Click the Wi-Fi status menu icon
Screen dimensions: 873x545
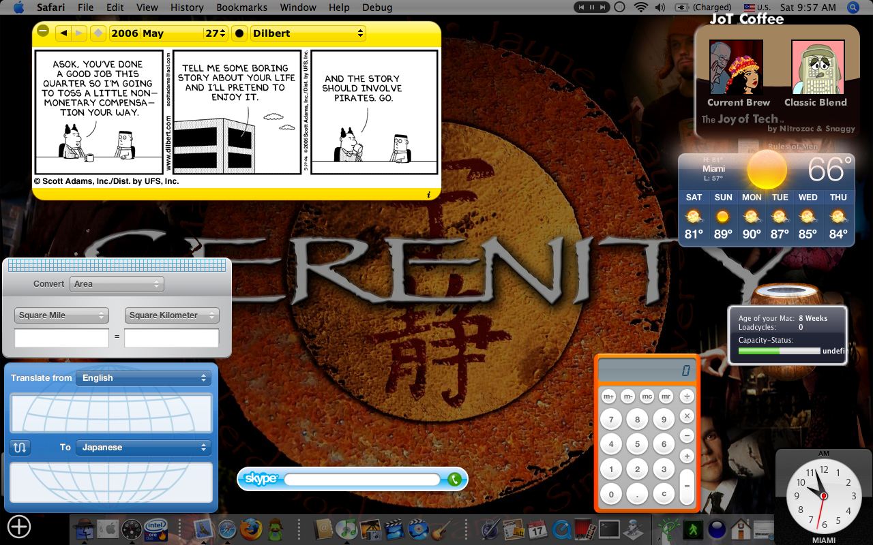pos(640,7)
